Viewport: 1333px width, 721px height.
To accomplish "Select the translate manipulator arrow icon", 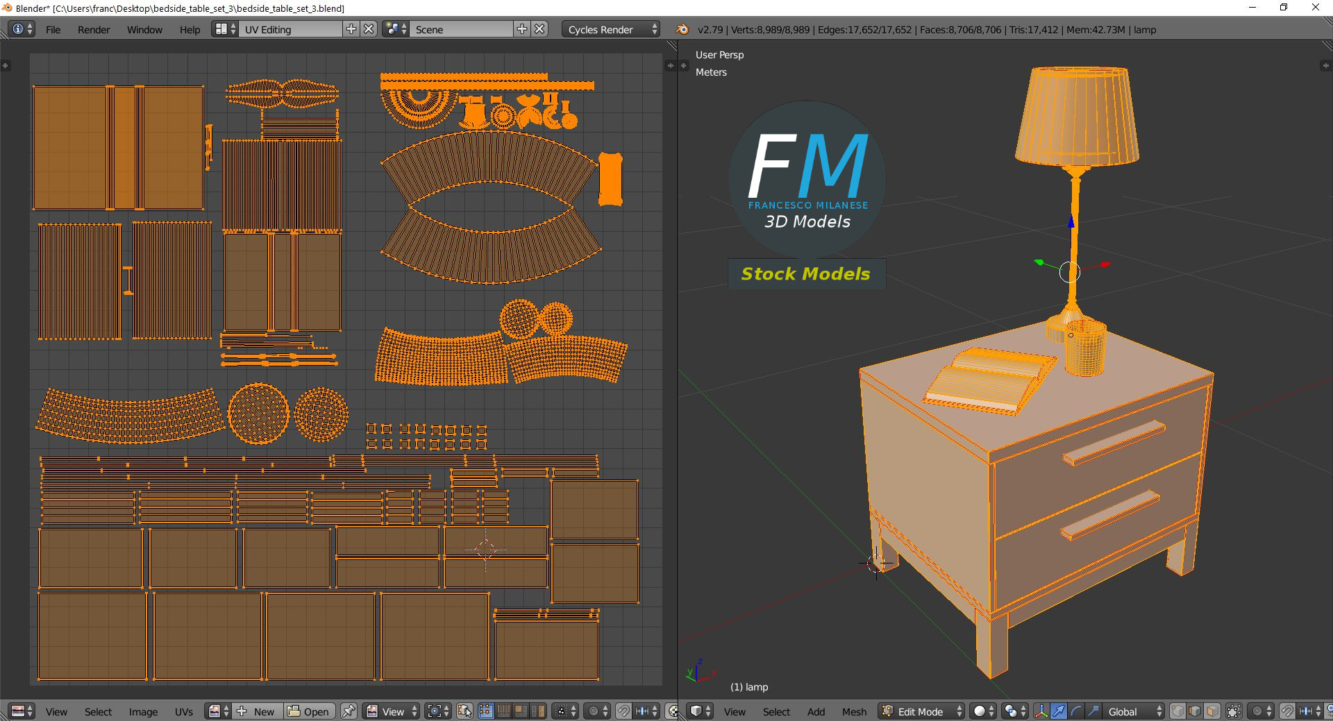I will pos(1058,711).
